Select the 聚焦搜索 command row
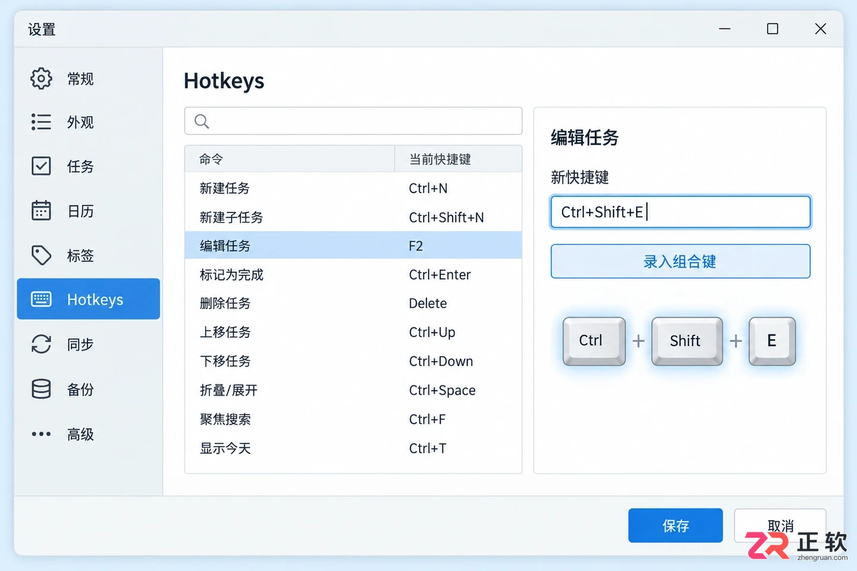Screen dimensions: 857x571 (354, 419)
